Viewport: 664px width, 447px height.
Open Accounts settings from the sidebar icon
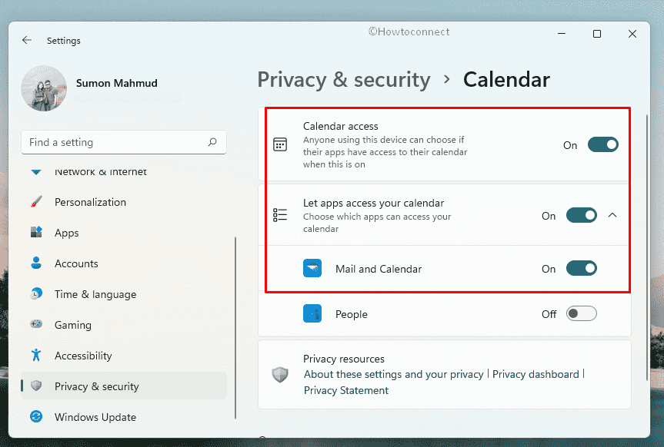[x=38, y=263]
